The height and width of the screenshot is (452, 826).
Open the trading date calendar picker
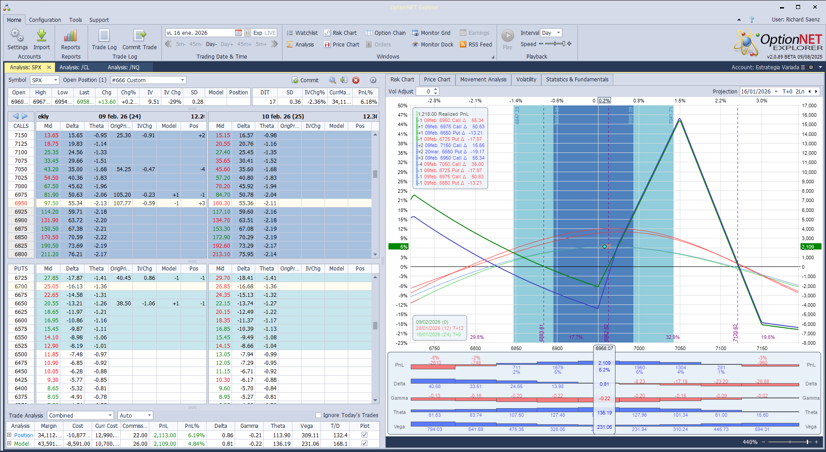click(x=238, y=33)
